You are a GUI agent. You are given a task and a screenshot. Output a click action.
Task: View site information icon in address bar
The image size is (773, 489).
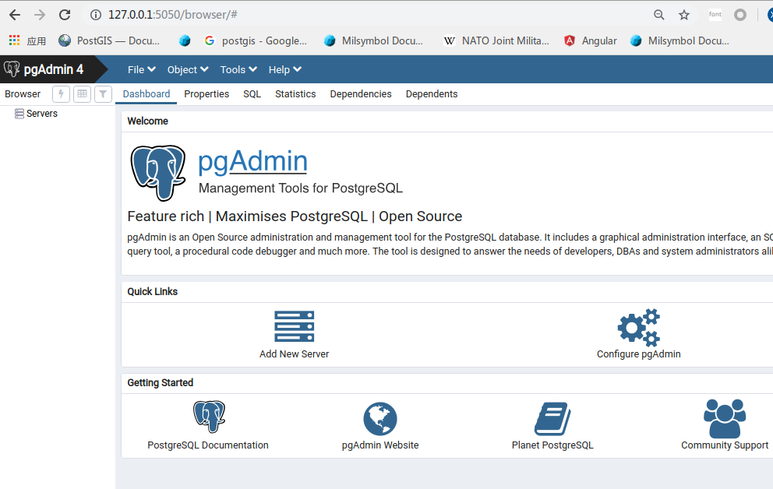tap(96, 15)
